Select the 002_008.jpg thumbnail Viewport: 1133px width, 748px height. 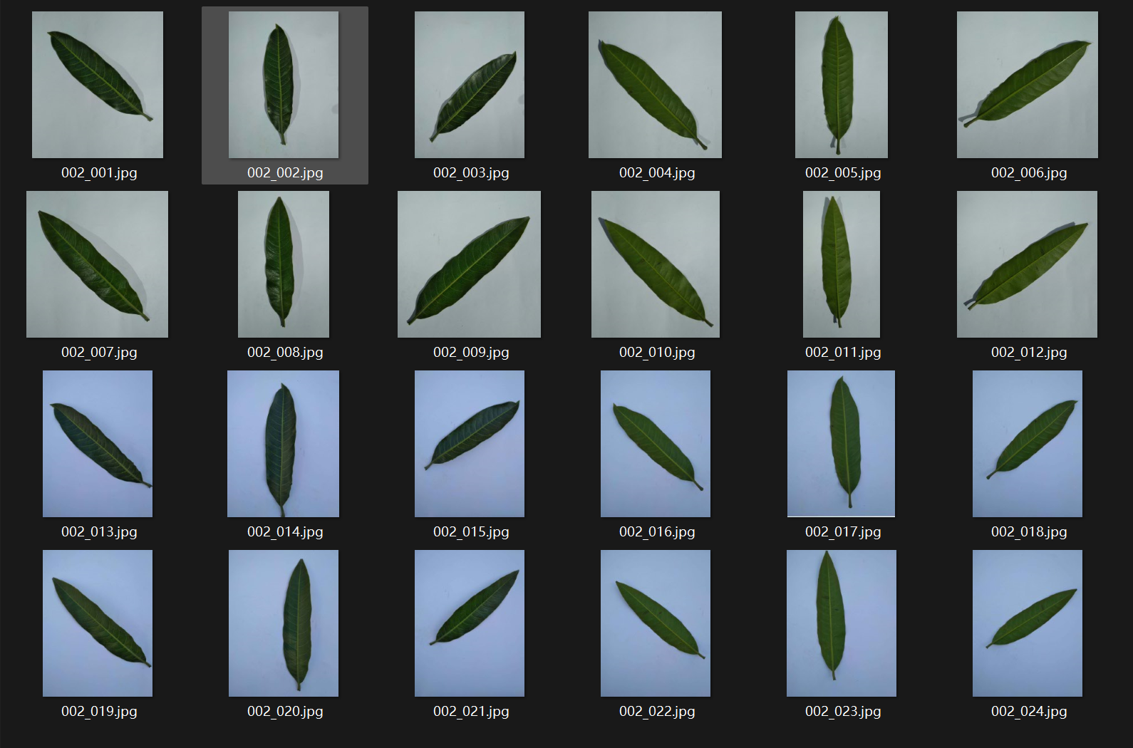[x=284, y=264]
